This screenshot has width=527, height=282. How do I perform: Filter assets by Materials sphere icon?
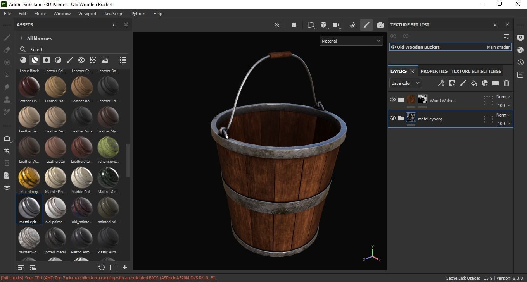pos(23,60)
